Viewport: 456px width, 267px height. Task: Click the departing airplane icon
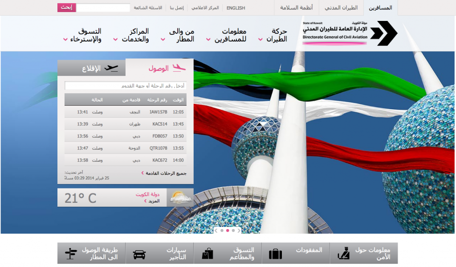111,68
